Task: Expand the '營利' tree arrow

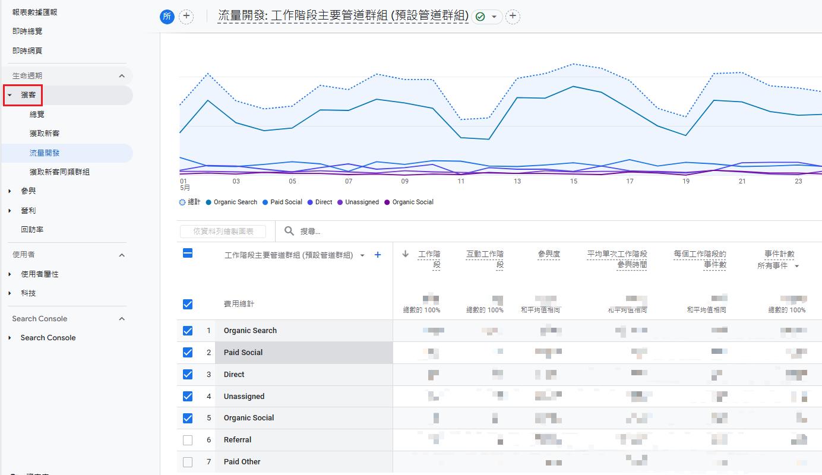Action: 10,211
